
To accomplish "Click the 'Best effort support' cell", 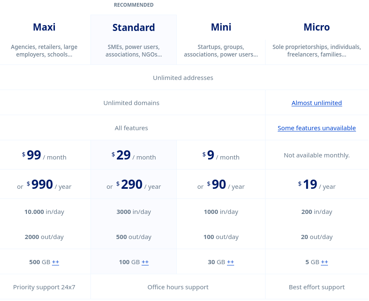I will point(317,287).
